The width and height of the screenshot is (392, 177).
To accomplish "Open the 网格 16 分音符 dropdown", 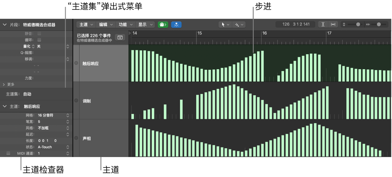I will [53, 115].
